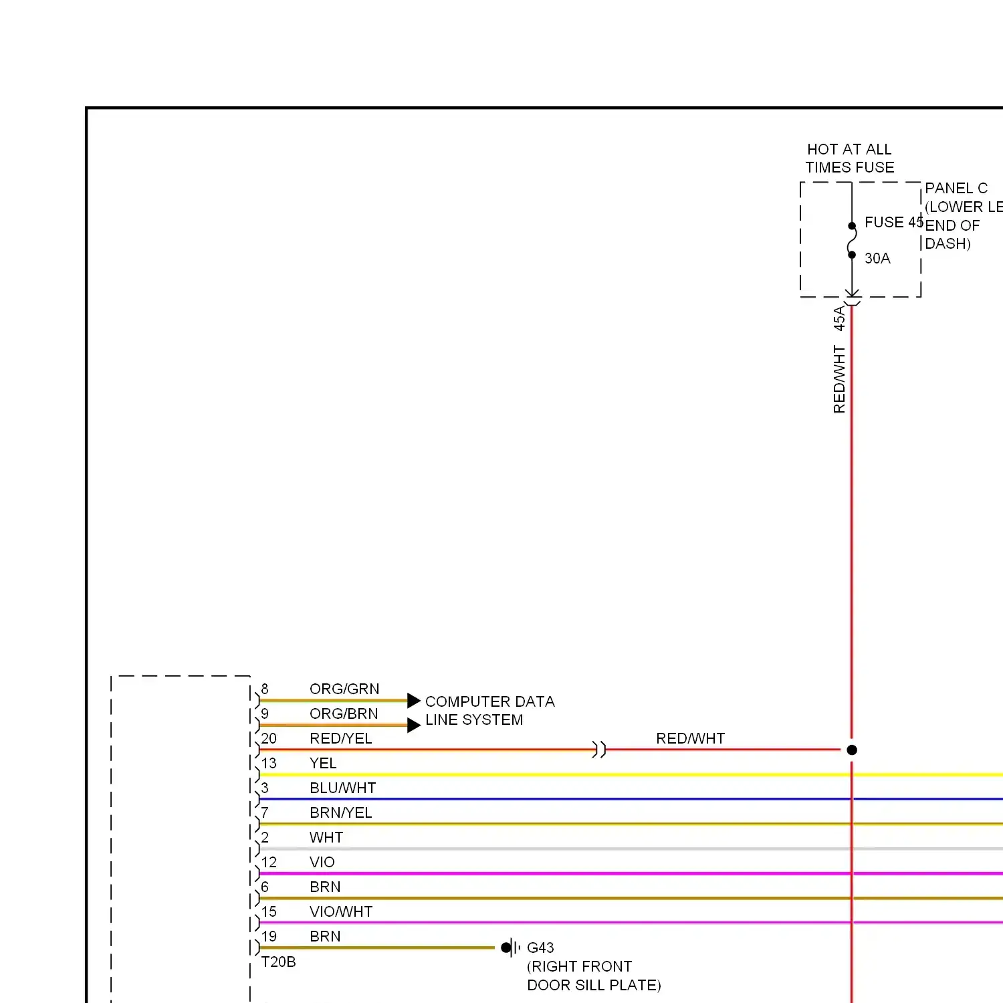Click the horizontal RED/WHT wire label
The image size is (1003, 1003).
pyautogui.click(x=690, y=738)
